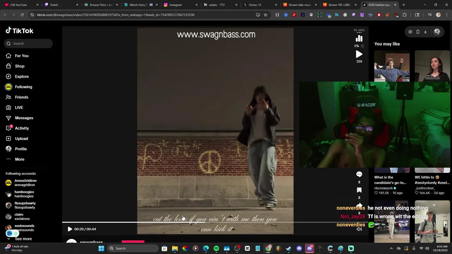Click the Windows taskbar search box

pyautogui.click(x=133, y=248)
